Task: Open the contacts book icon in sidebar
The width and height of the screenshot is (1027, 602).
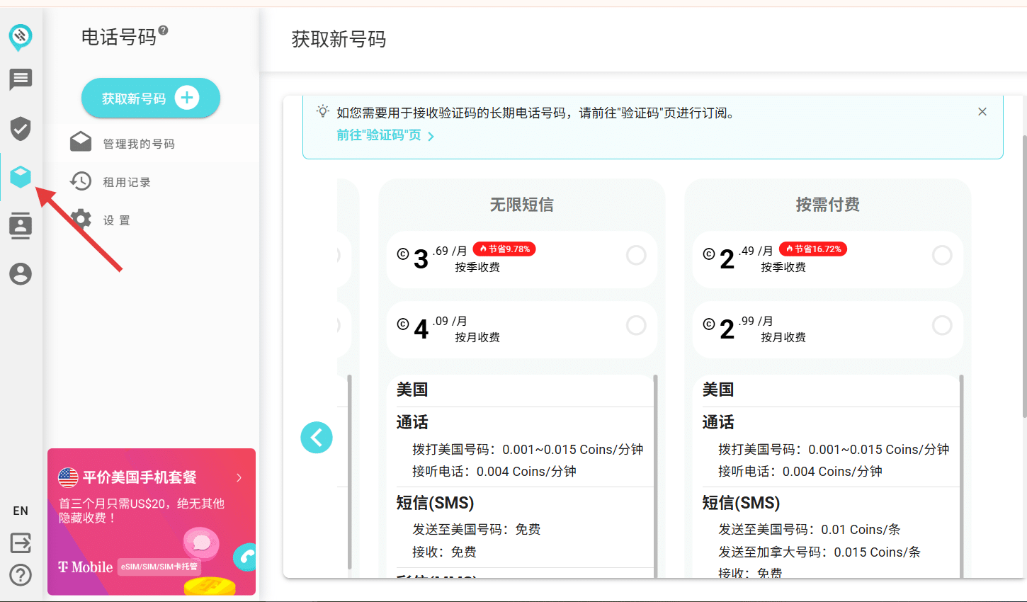Action: coord(21,225)
